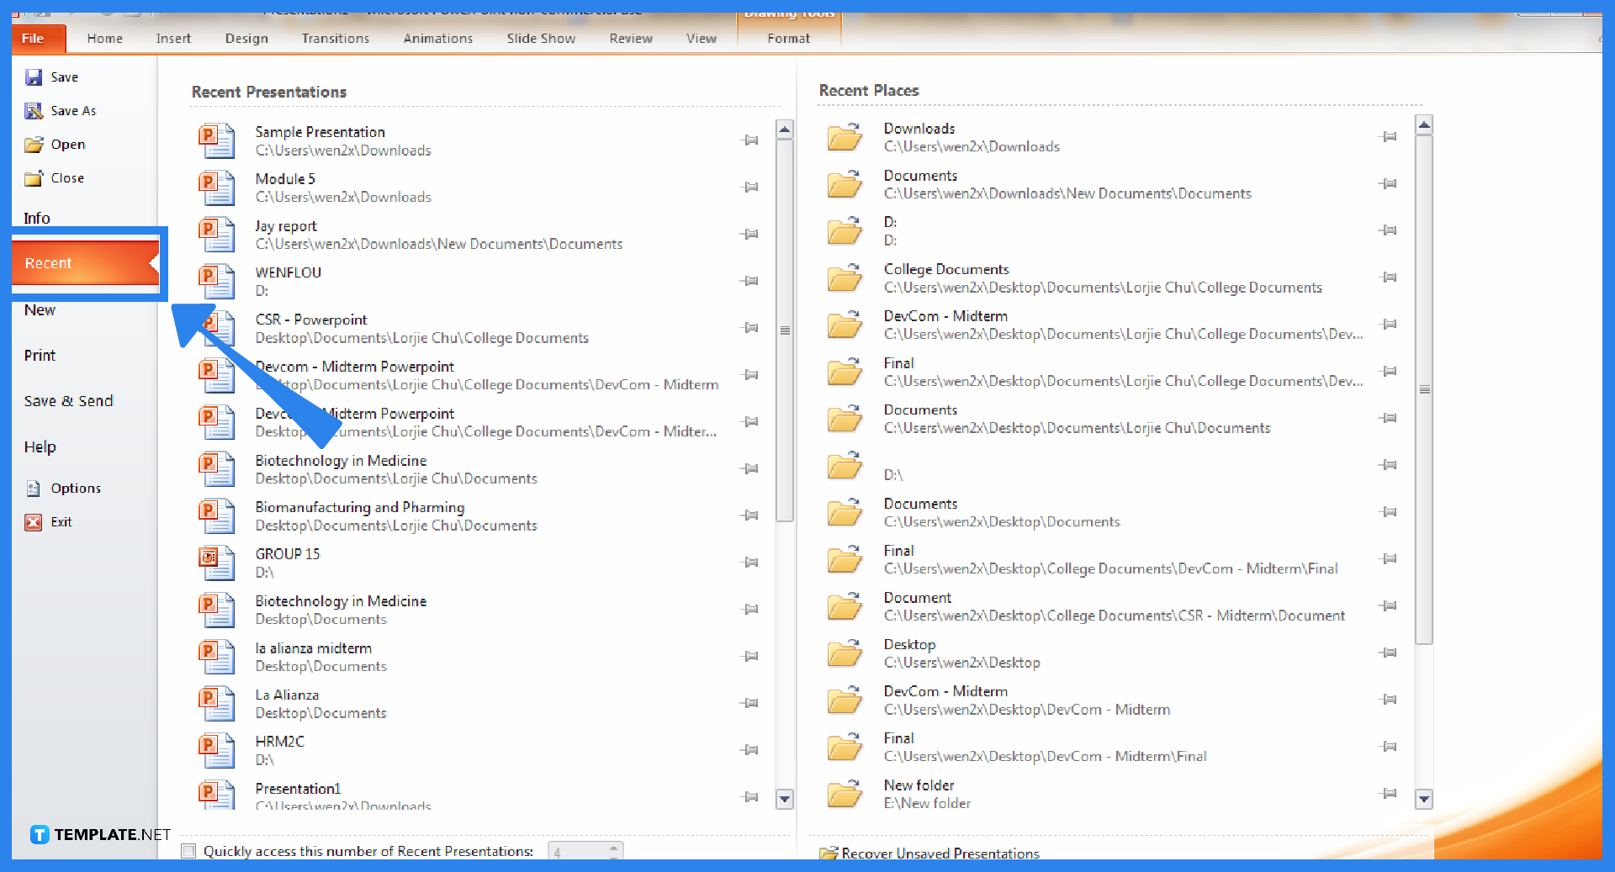Go to the Info section
The width and height of the screenshot is (1615, 872).
pyautogui.click(x=36, y=218)
